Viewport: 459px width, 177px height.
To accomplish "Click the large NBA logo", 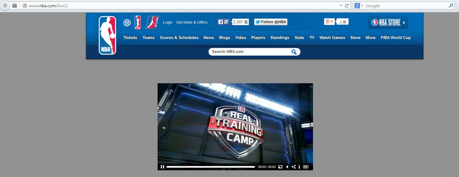I will [x=107, y=35].
